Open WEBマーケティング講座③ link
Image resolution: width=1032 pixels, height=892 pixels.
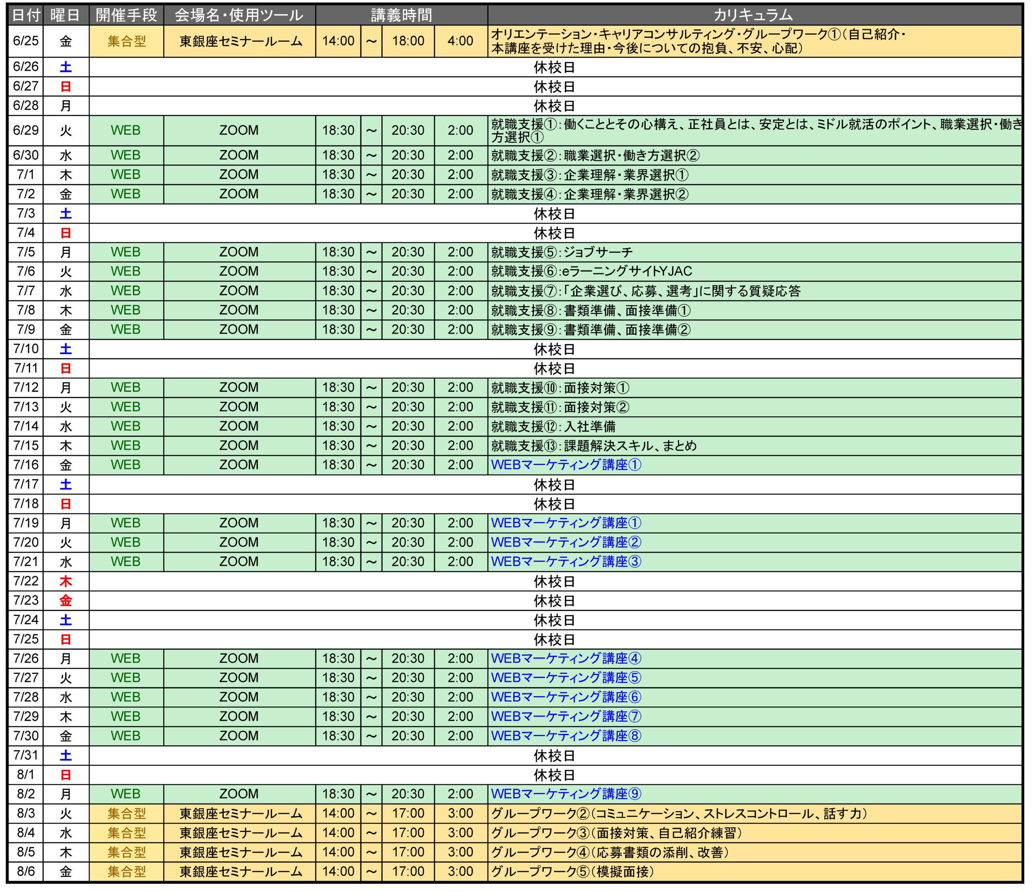[566, 562]
